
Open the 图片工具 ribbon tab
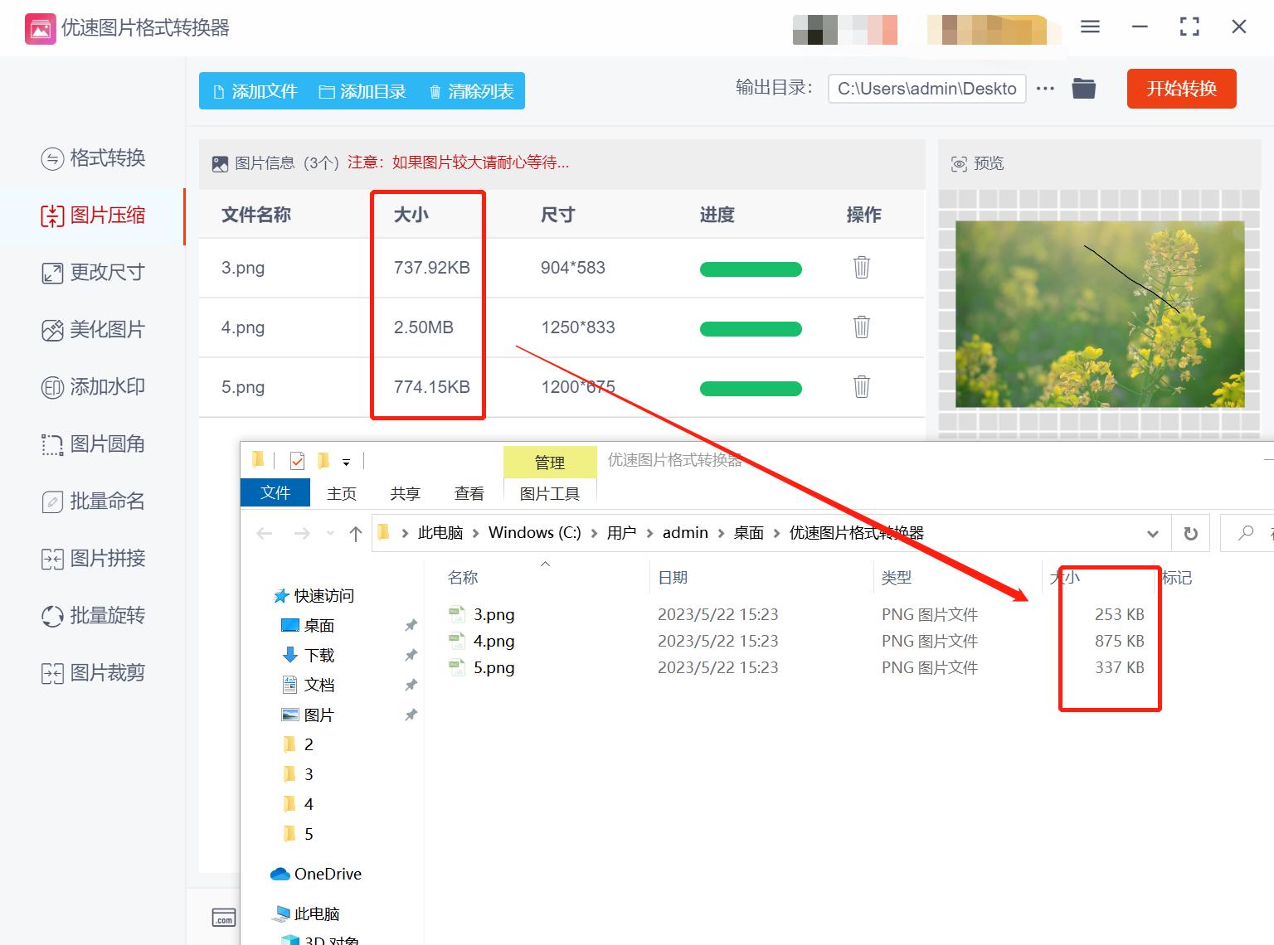[x=549, y=492]
